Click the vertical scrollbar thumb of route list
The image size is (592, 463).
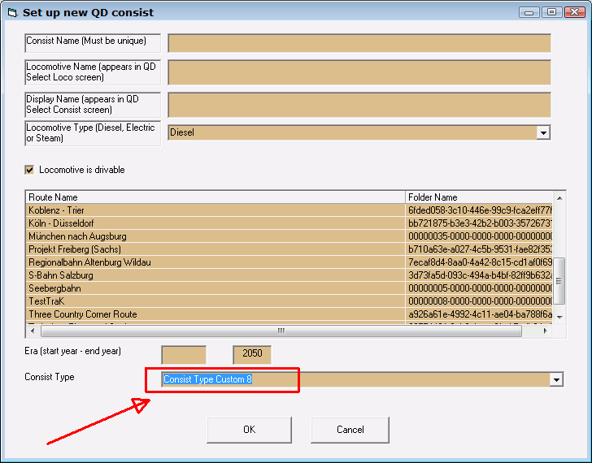[559, 281]
